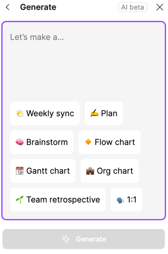The image size is (168, 254).
Task: Select the Org chart suggestion
Action: click(x=110, y=171)
